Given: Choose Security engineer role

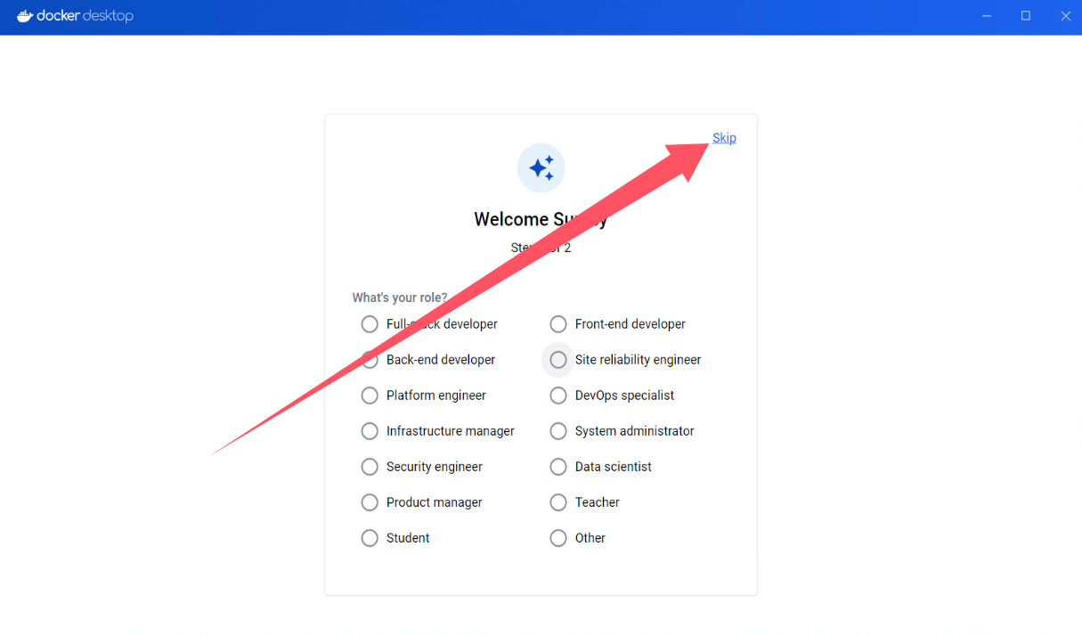Looking at the screenshot, I should 370,467.
